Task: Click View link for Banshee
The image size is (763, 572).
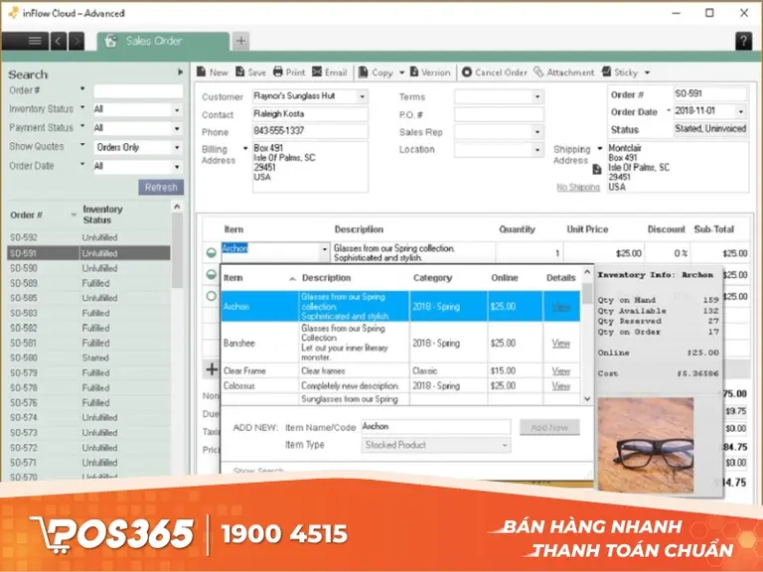Action: coord(561,343)
